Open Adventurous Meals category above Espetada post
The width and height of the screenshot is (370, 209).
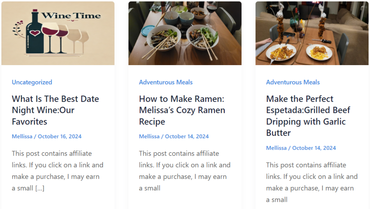tap(293, 82)
